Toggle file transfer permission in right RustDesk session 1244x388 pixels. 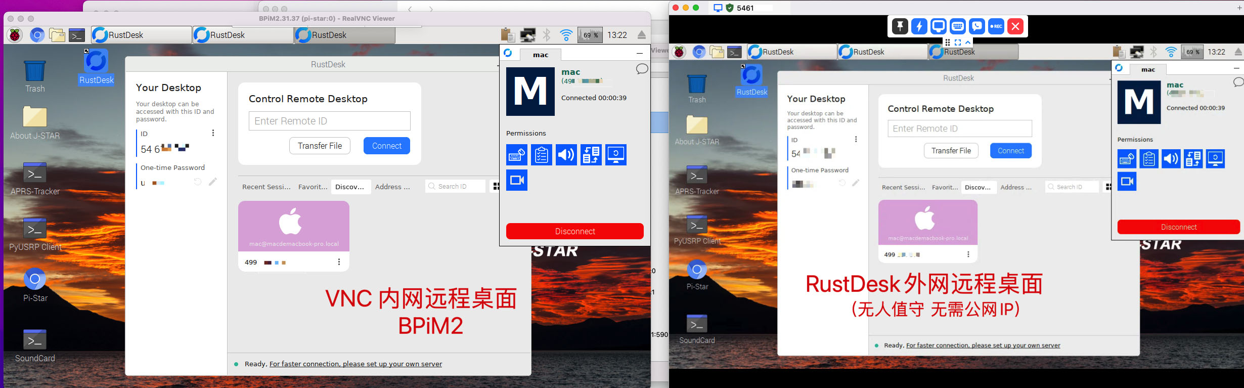tap(1193, 159)
